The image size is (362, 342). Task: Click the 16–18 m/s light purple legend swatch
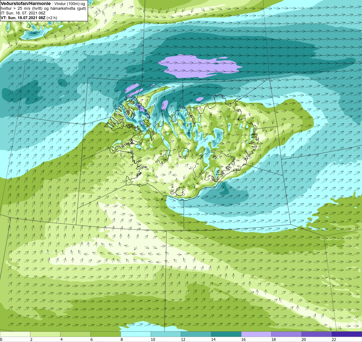[x=256, y=334]
